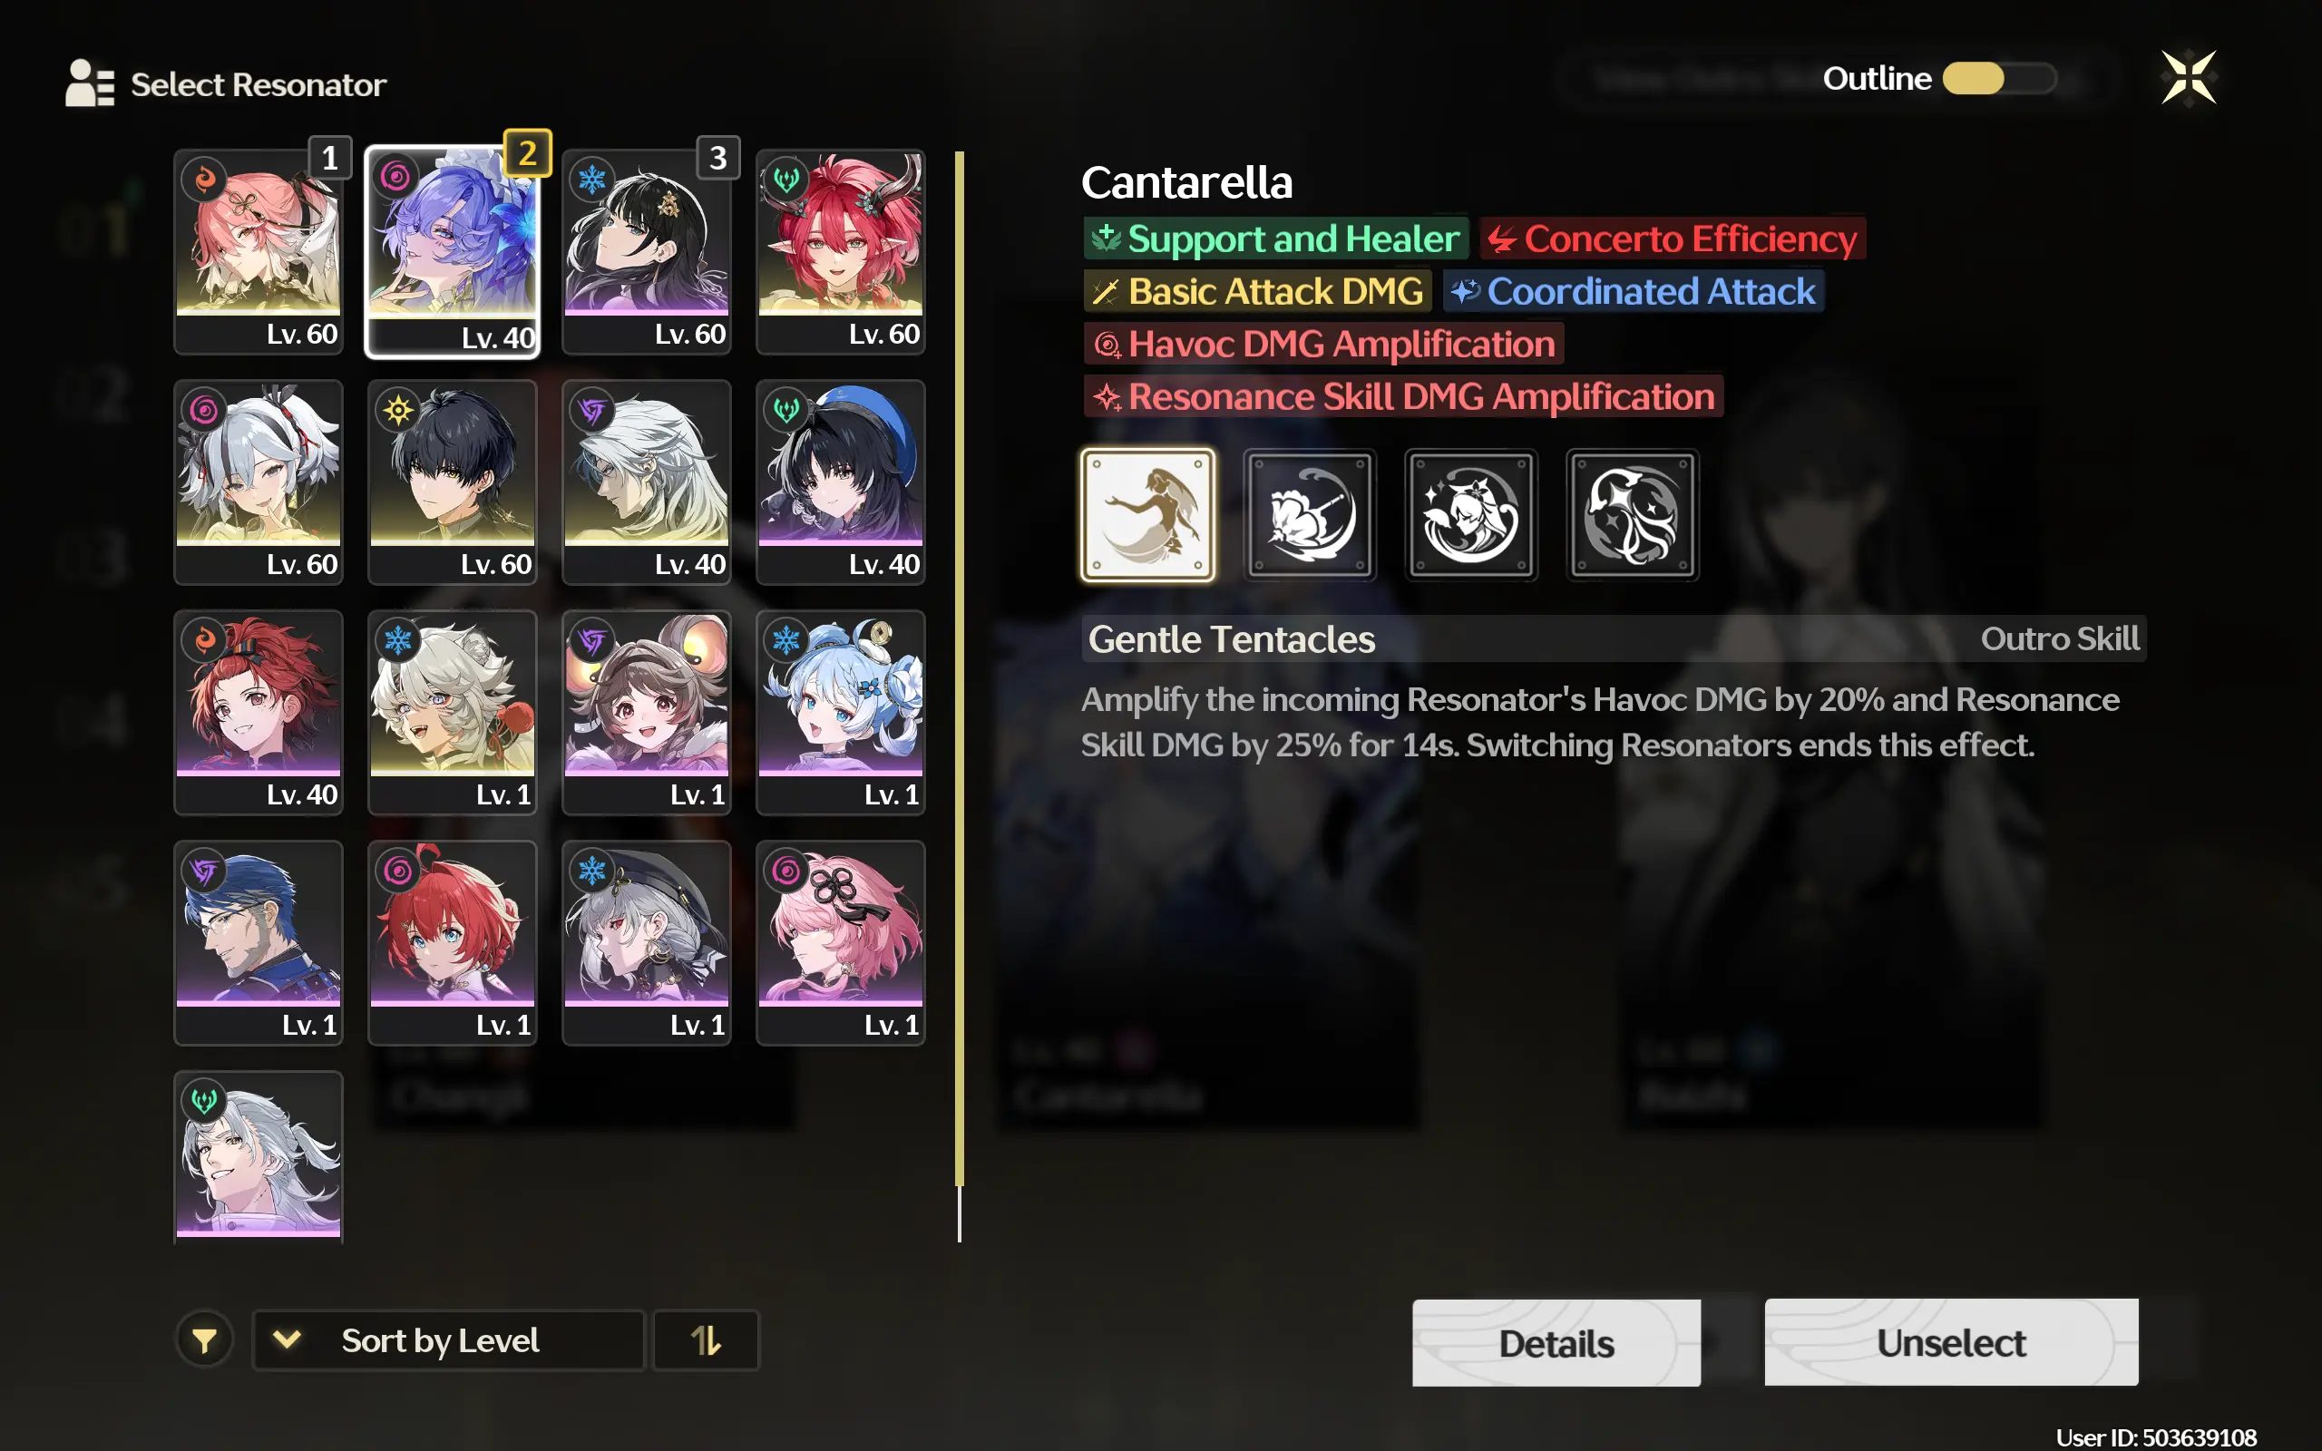2322x1451 pixels.
Task: Toggle the Outline switch
Action: coord(2000,79)
